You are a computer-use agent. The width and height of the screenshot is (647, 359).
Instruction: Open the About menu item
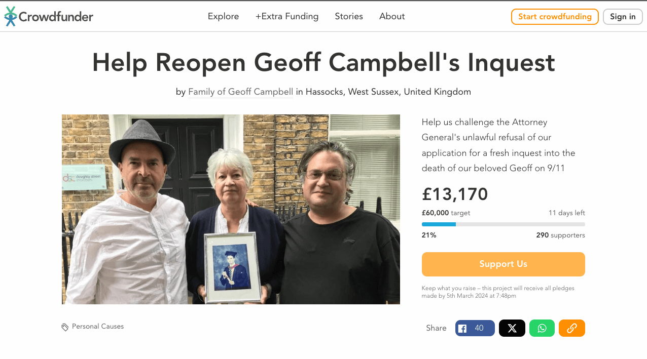[x=392, y=16]
